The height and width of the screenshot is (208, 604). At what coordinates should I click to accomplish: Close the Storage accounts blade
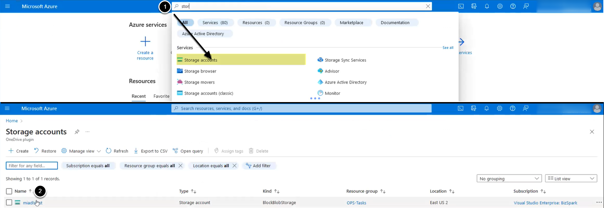point(592,132)
